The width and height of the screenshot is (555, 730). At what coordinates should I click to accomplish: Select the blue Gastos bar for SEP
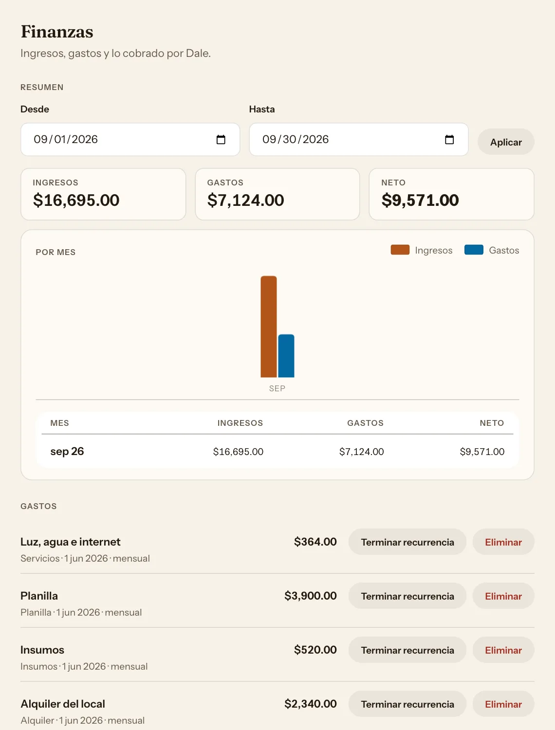pyautogui.click(x=286, y=356)
